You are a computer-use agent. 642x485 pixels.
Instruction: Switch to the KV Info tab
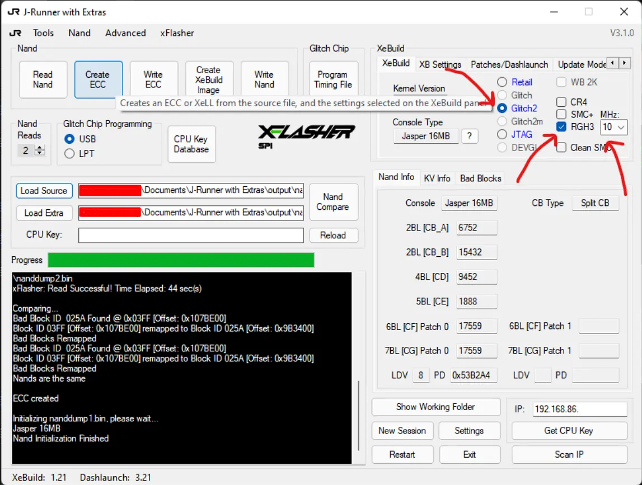pos(437,178)
